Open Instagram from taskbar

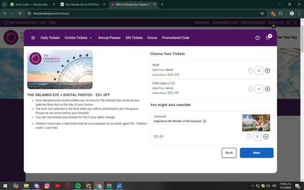click(x=47, y=186)
